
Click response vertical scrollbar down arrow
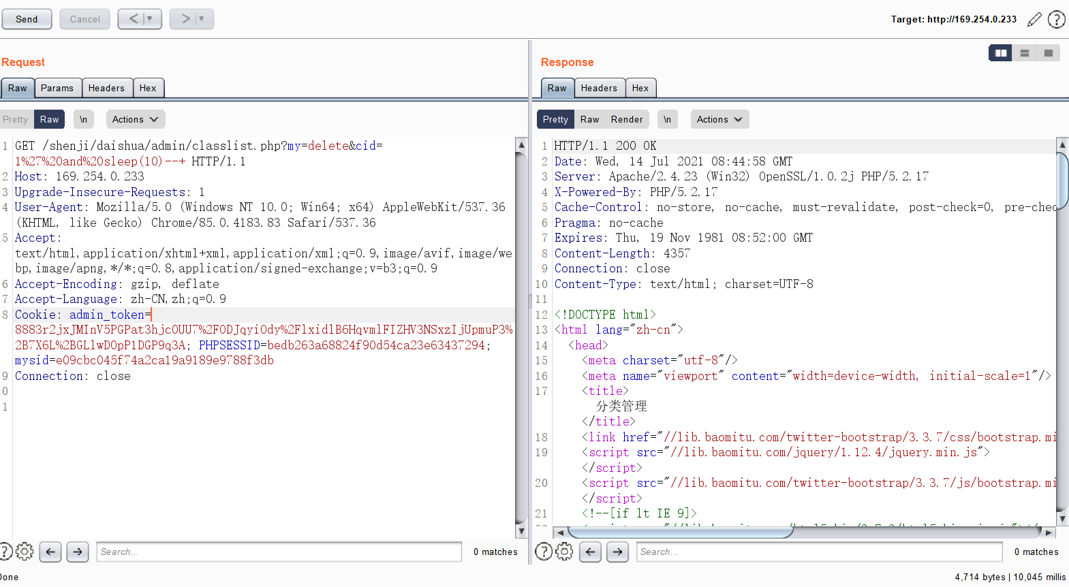[1062, 519]
